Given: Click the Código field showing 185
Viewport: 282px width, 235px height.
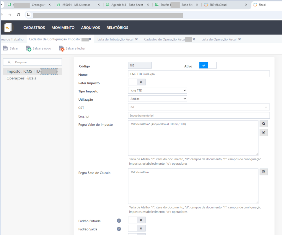Looking at the screenshot, I should [140, 66].
